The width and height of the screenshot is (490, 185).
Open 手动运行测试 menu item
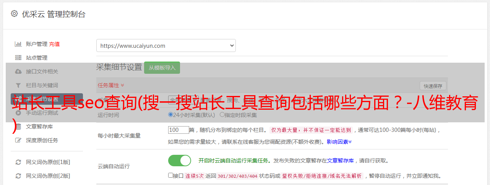click(x=42, y=113)
